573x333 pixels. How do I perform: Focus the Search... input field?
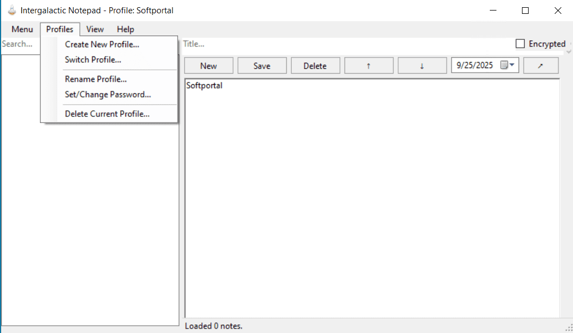click(21, 44)
